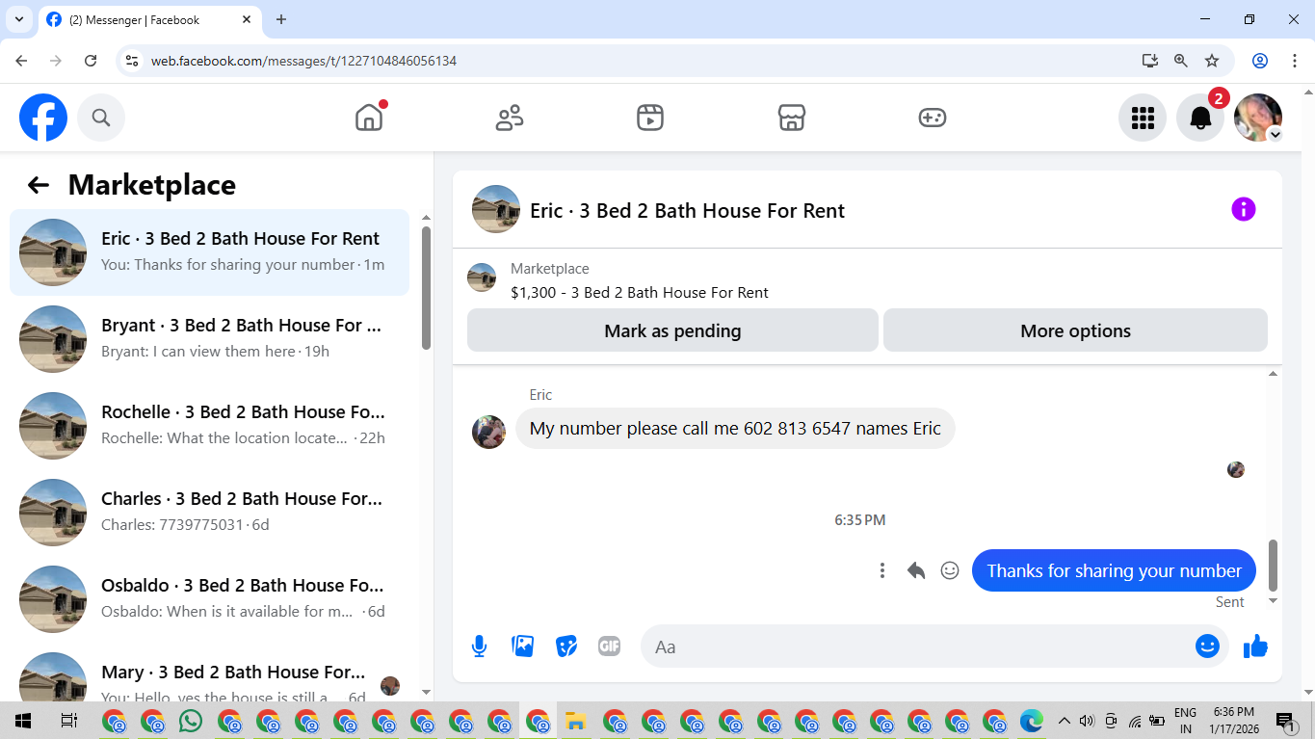Open the account profile picture menu
Viewport: 1315px width, 739px height.
click(x=1258, y=118)
